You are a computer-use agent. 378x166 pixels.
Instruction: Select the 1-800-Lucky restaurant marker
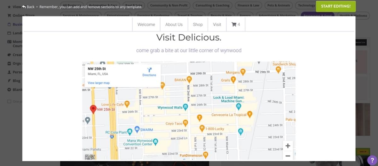[x=202, y=128]
